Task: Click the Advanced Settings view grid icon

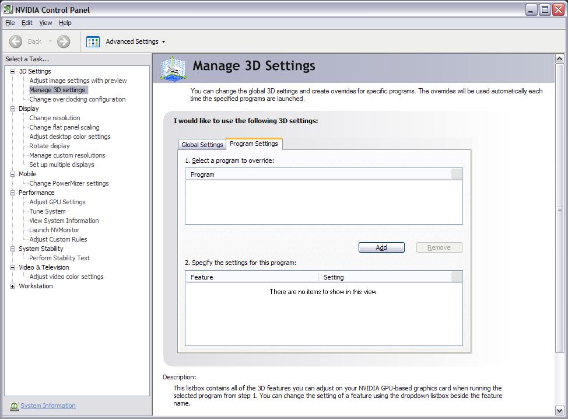Action: pos(93,41)
